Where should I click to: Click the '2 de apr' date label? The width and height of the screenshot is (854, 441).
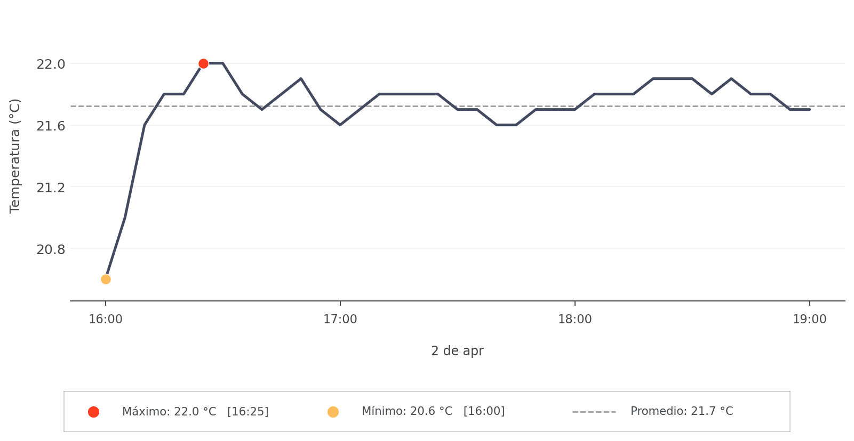(x=457, y=351)
